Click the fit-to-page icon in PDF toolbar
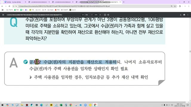191x107 pixels. 105,15
